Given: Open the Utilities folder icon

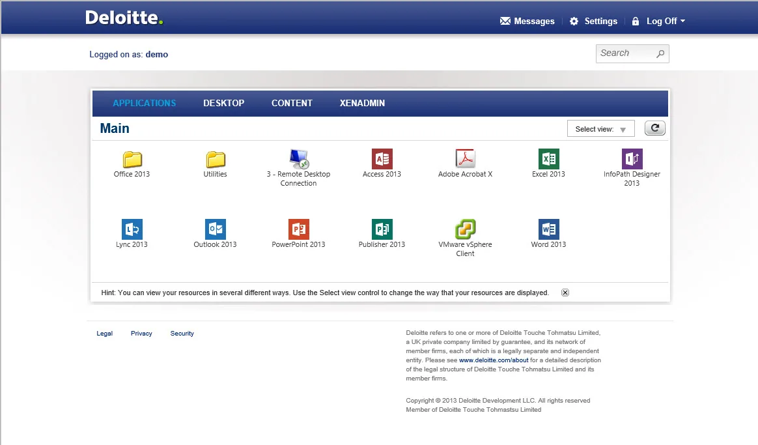Looking at the screenshot, I should click(x=216, y=159).
